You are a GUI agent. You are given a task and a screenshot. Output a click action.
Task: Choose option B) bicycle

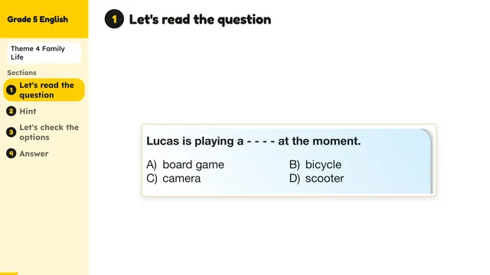[315, 165]
